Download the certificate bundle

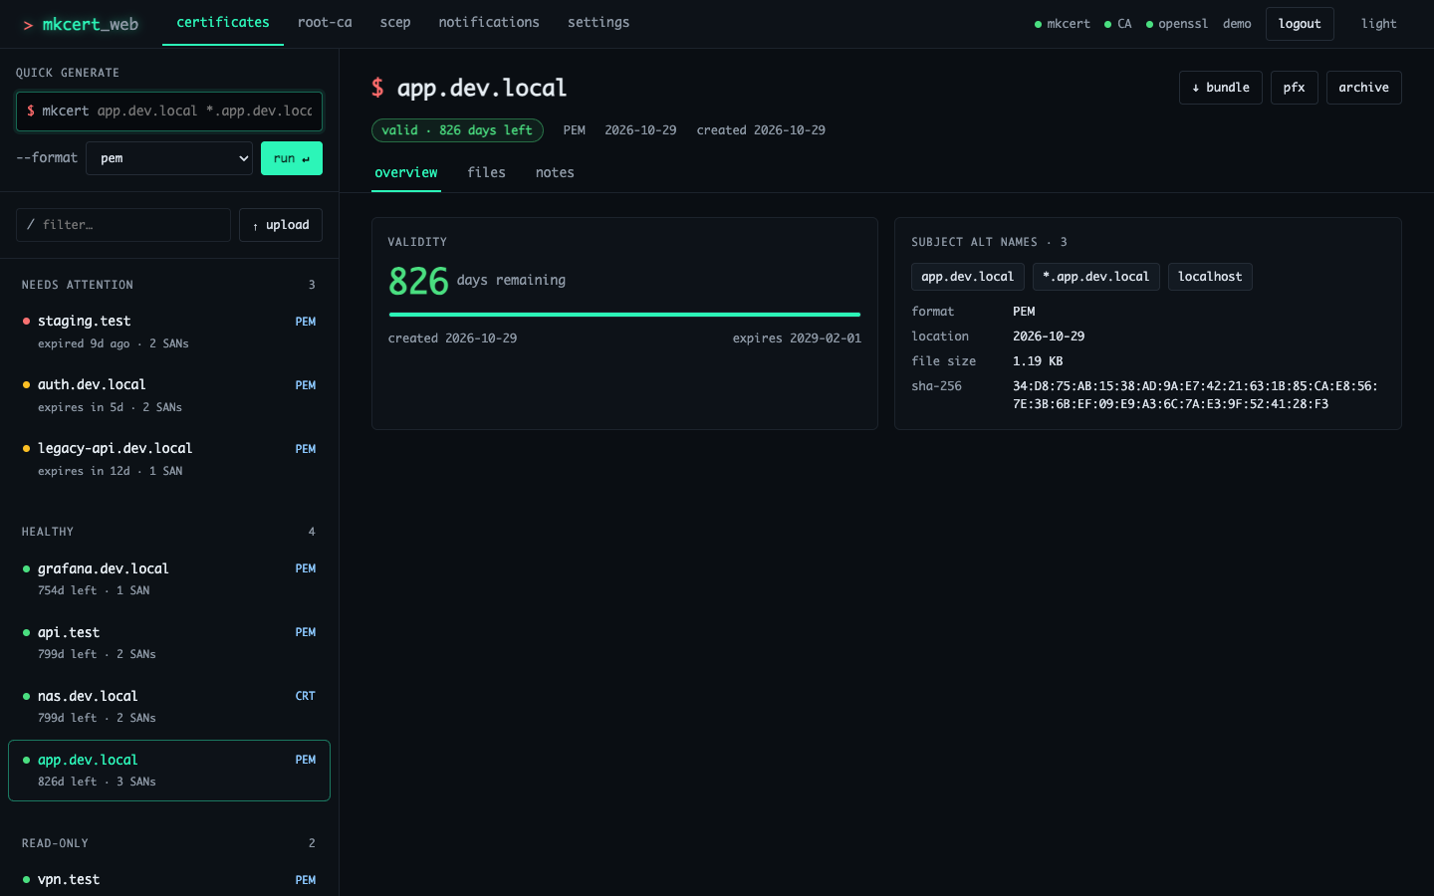point(1221,88)
